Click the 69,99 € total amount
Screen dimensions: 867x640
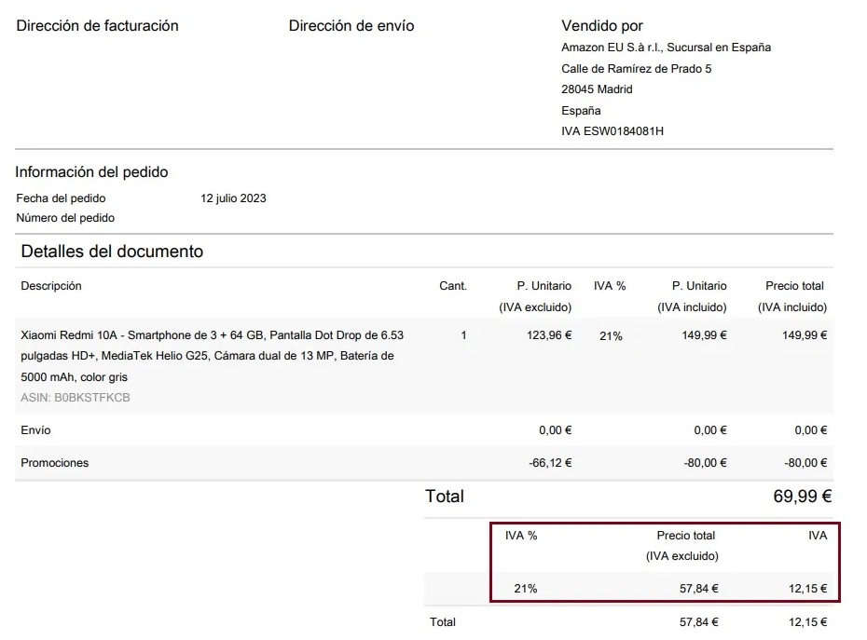pos(803,497)
